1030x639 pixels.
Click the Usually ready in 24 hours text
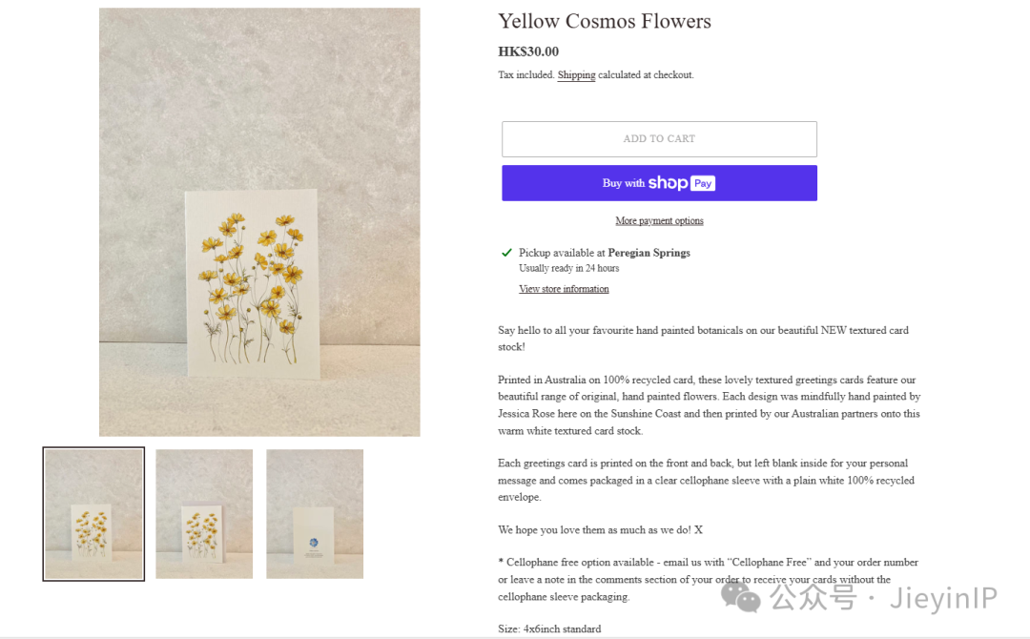(568, 269)
